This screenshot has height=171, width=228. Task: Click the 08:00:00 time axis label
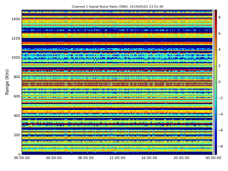[x=86, y=158]
